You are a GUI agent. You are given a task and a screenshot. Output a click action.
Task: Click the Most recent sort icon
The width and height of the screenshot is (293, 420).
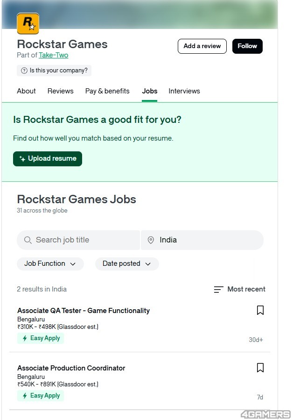tap(218, 290)
